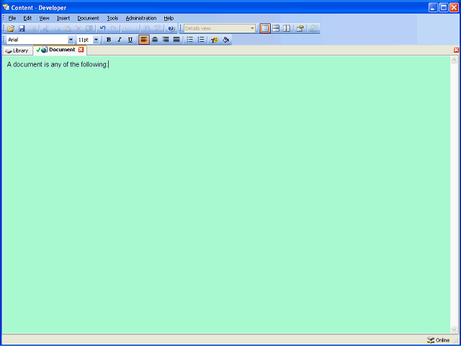The width and height of the screenshot is (461, 346).
Task: Click the scrollbar down arrow
Action: coord(454,329)
